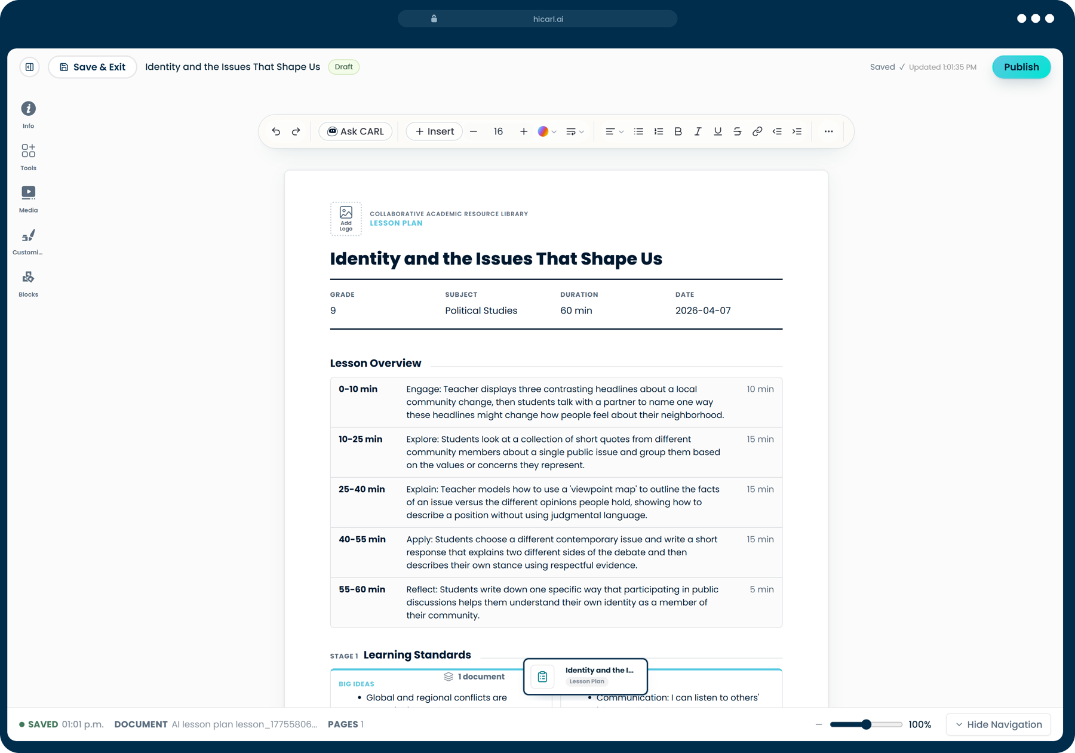This screenshot has height=753, width=1075.
Task: Click the LESSON PLAN label
Action: point(396,223)
